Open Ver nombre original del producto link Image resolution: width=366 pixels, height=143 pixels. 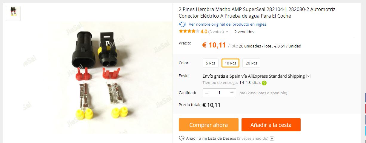point(227,24)
